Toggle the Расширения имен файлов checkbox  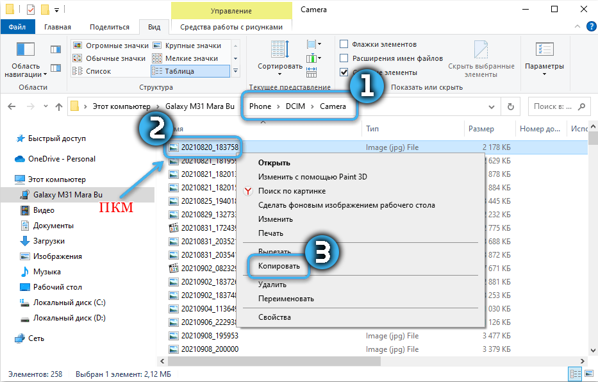click(x=344, y=58)
